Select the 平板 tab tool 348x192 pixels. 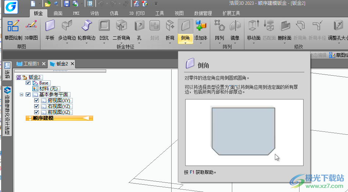pos(50,30)
